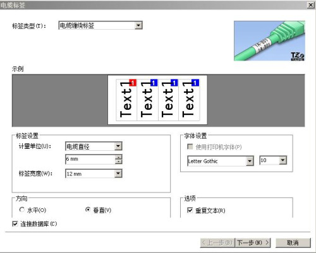The width and height of the screenshot is (316, 253).
Task: Enable 使用打印机字体 checkbox
Action: coord(190,146)
